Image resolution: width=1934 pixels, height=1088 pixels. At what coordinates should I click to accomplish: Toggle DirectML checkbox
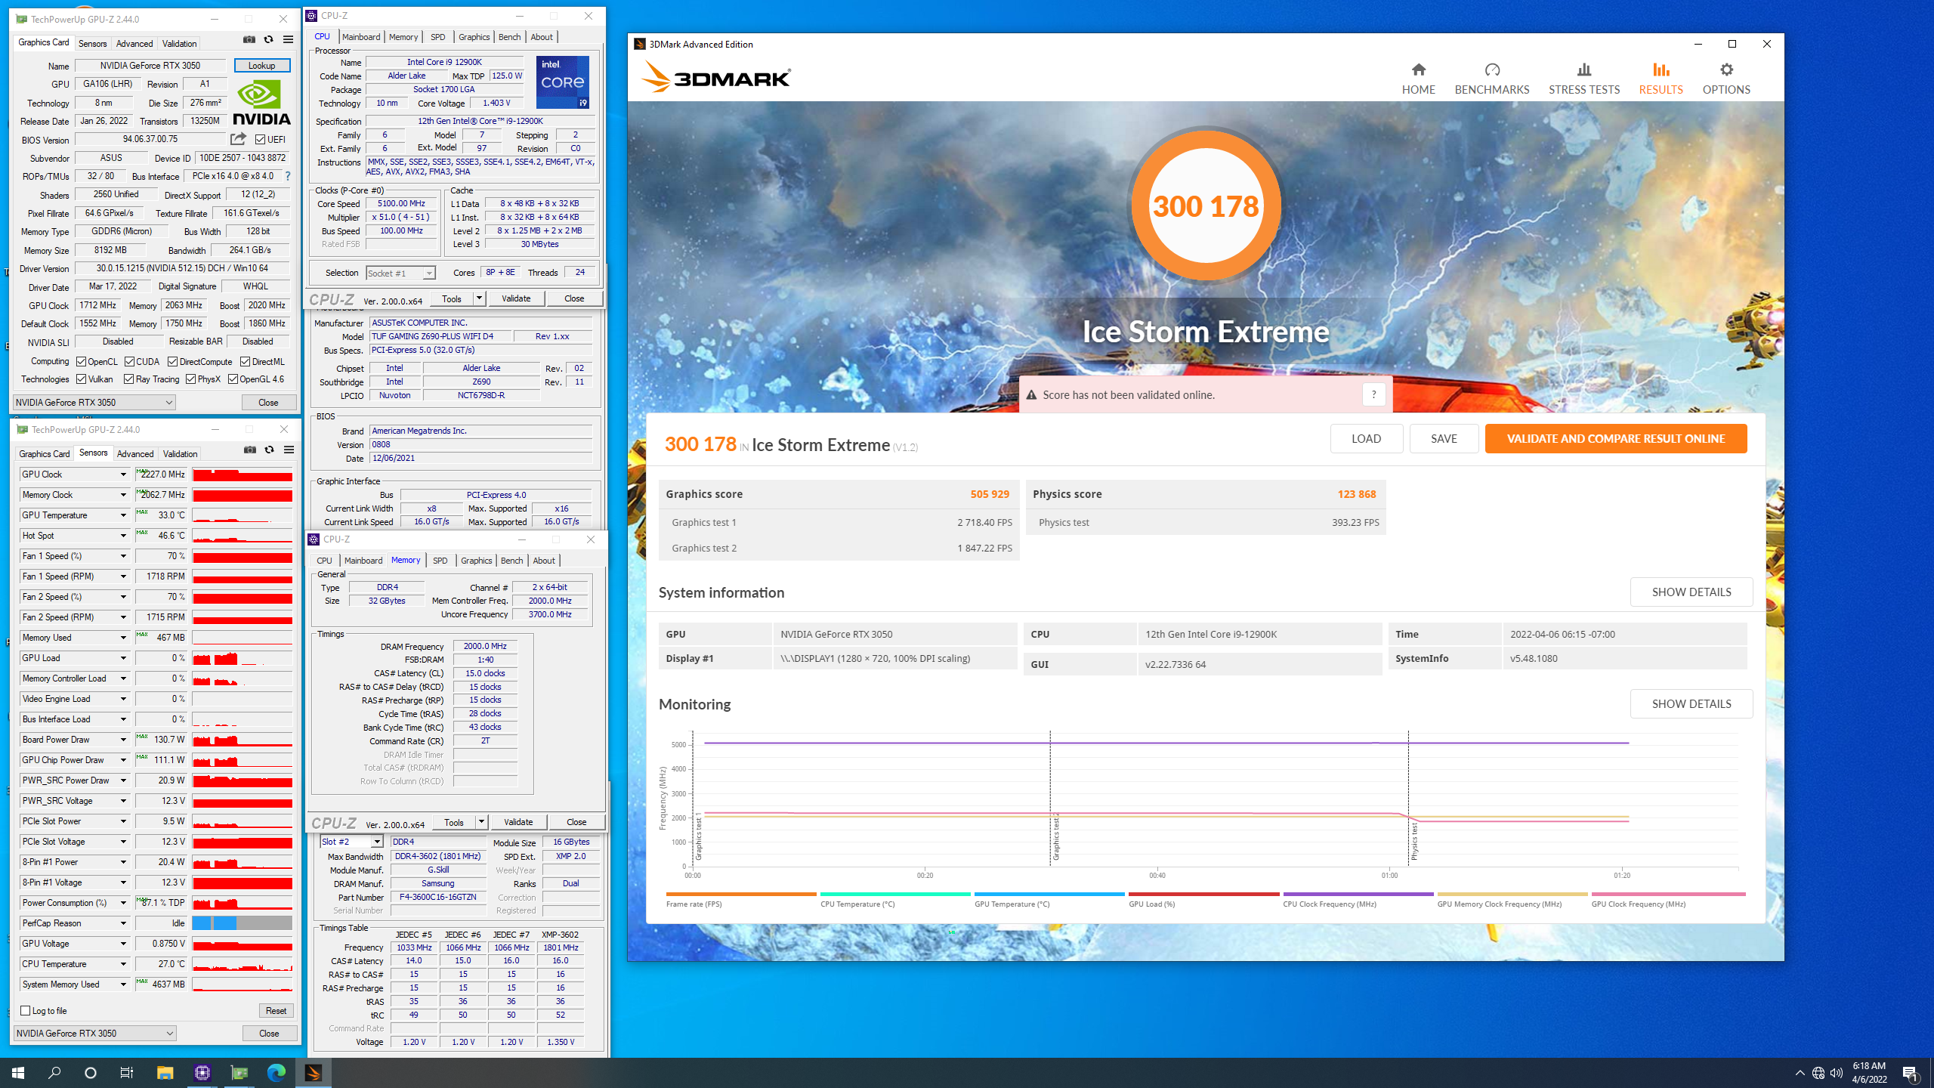tap(246, 362)
